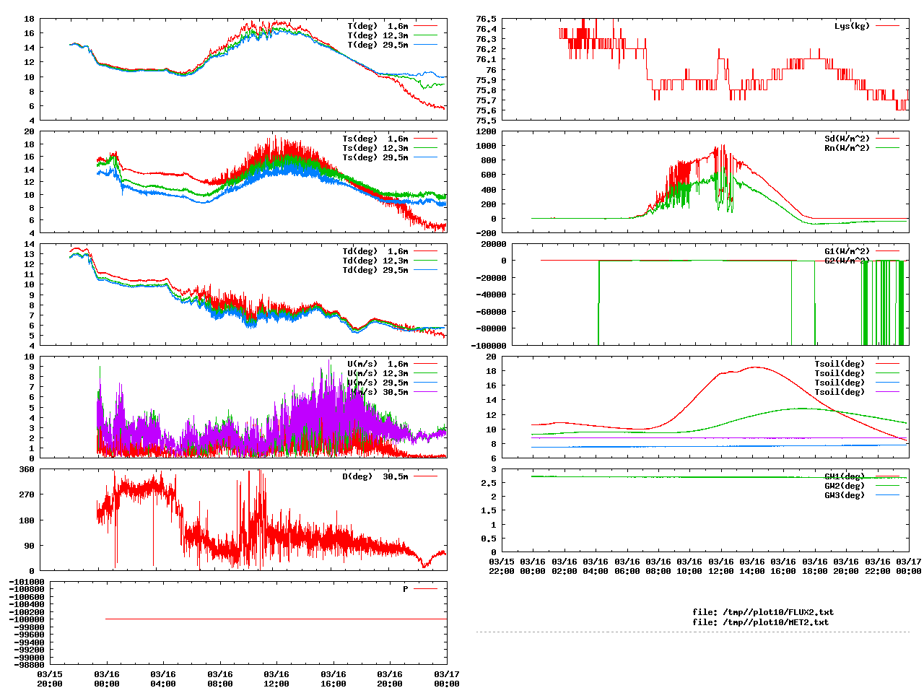Click the /tmp//plot10/MET2.txt file text
The width and height of the screenshot is (924, 693).
click(760, 622)
